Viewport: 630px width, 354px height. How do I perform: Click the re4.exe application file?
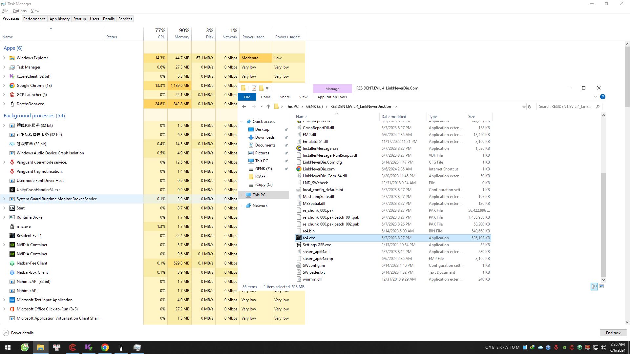[310, 238]
